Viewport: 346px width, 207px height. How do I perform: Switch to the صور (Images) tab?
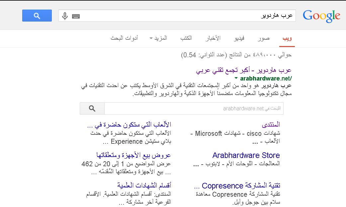coord(263,38)
